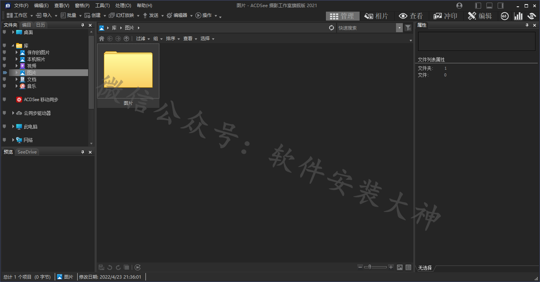Viewport: 540px width, 282px height.
Task: Expand the 网络 node
Action: click(13, 140)
